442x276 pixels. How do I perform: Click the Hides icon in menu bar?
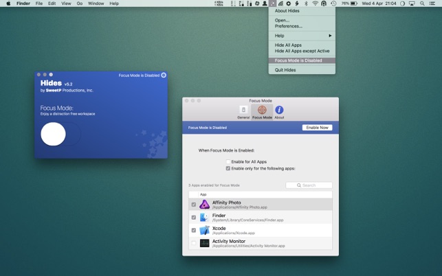point(273,3)
